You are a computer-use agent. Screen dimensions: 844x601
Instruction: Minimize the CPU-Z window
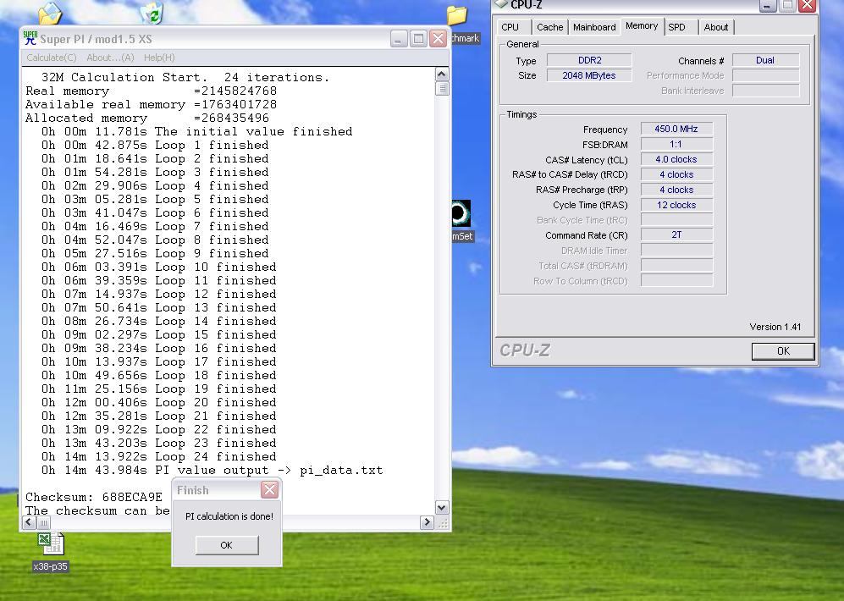click(768, 5)
